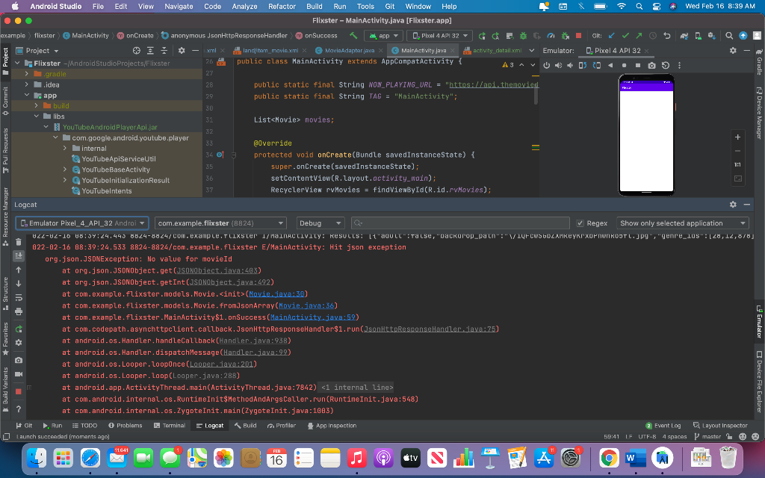
Task: Open Search Everywhere magnifier icon
Action: point(729,36)
